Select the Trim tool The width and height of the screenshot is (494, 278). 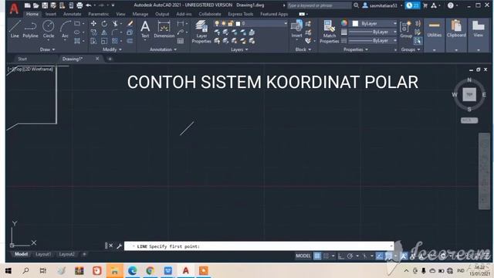[x=115, y=24]
